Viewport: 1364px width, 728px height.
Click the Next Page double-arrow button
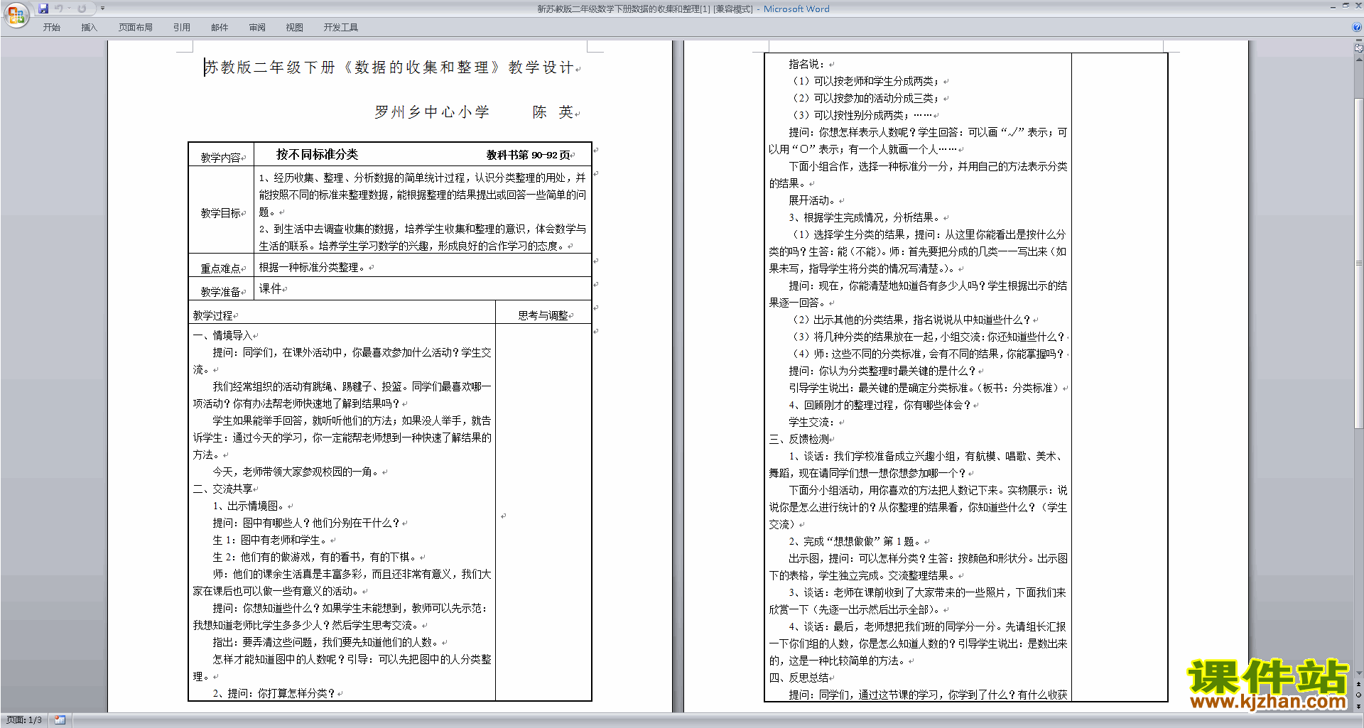pos(1359,706)
